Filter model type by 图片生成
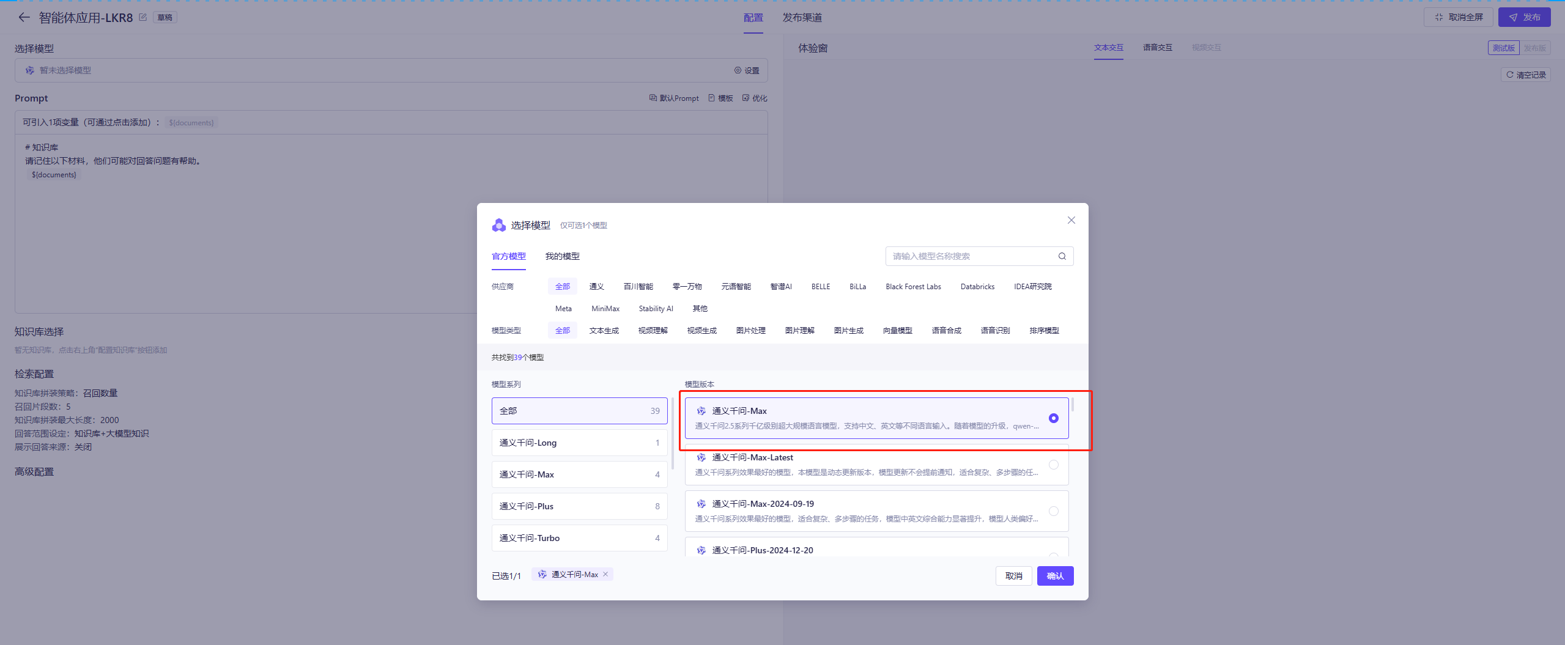 pos(849,331)
